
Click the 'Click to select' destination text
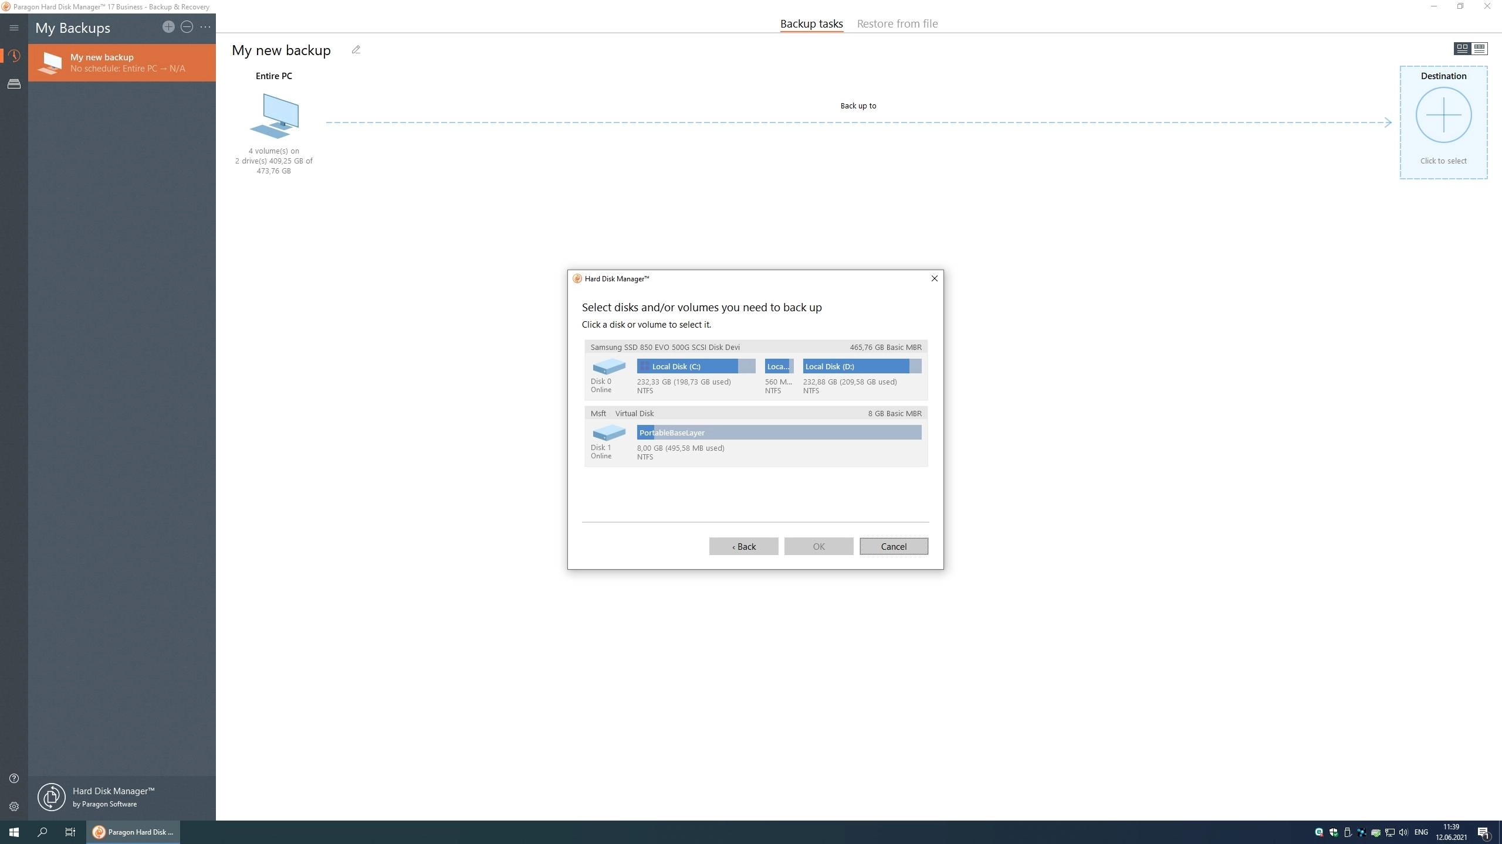[x=1443, y=161]
